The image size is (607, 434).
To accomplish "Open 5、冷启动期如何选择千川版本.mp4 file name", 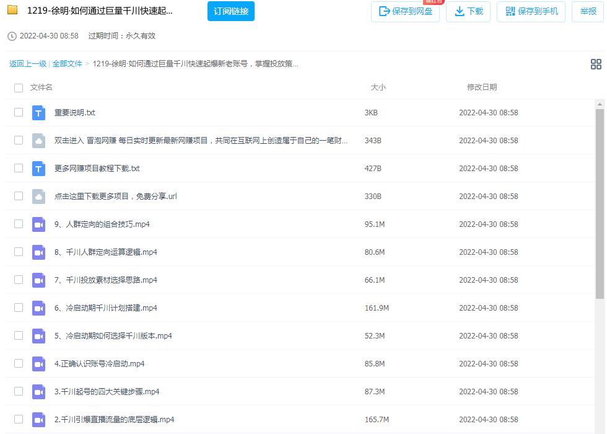I will [x=113, y=336].
